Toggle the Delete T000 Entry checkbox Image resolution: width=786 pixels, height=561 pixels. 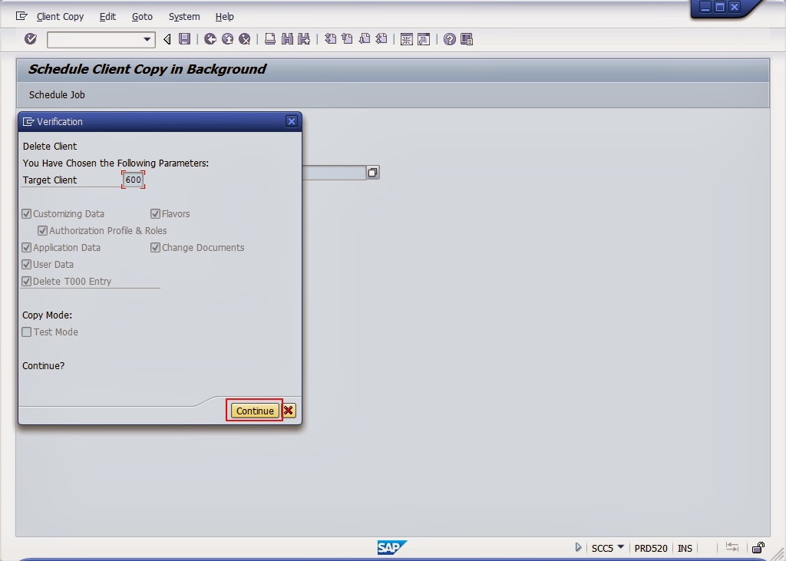pyautogui.click(x=27, y=281)
